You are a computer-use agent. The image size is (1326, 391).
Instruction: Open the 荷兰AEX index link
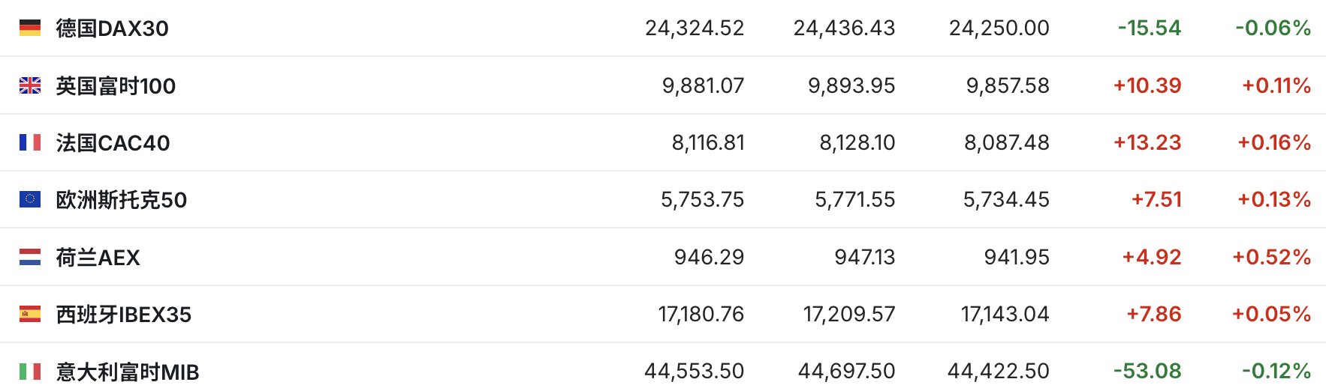point(98,258)
